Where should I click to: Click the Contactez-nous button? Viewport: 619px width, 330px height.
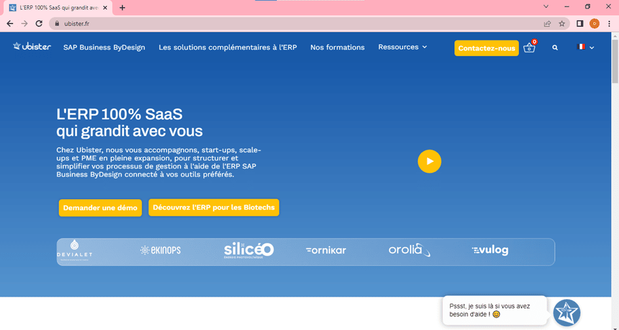[x=486, y=48]
